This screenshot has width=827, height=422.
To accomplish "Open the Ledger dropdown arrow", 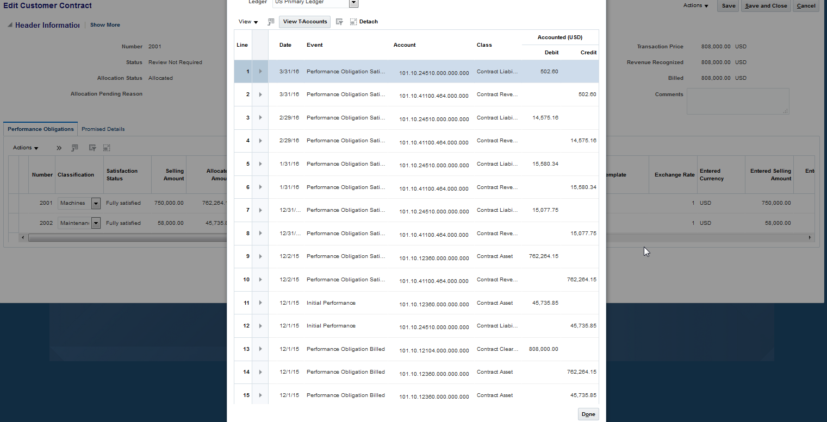I will tap(353, 3).
